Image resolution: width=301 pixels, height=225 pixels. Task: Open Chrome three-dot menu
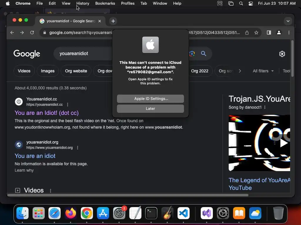(289, 33)
